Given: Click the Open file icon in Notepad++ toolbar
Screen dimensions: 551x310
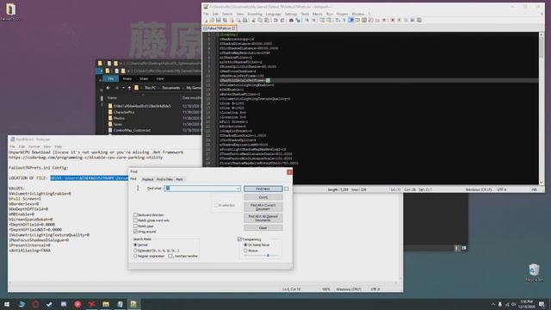Looking at the screenshot, I should coord(212,20).
